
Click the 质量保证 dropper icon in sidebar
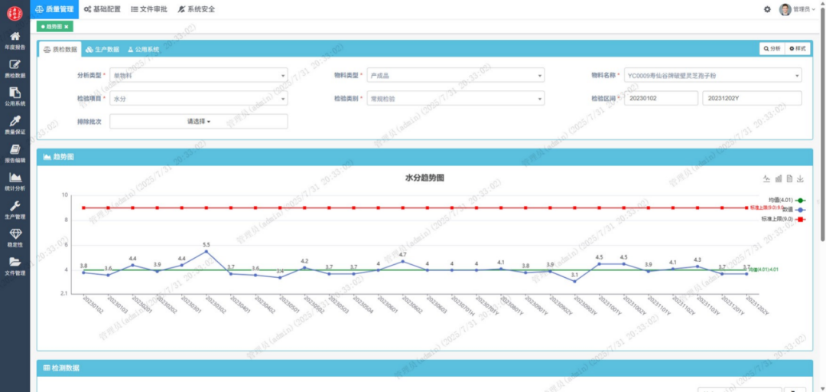(x=15, y=121)
